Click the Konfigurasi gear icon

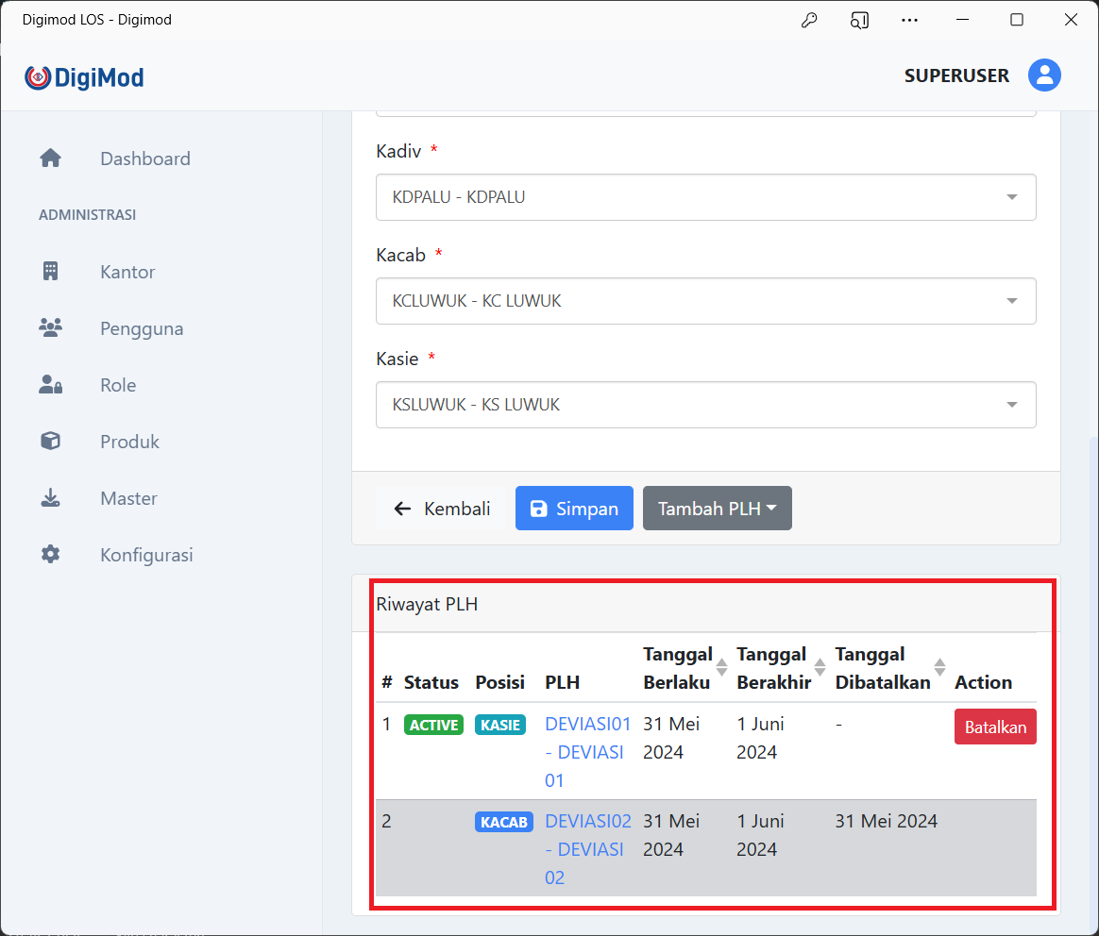pos(50,555)
